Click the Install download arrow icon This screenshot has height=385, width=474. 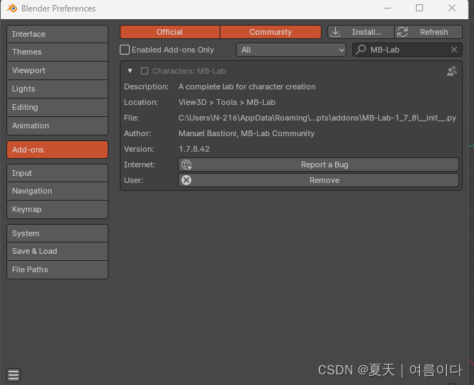coord(336,32)
